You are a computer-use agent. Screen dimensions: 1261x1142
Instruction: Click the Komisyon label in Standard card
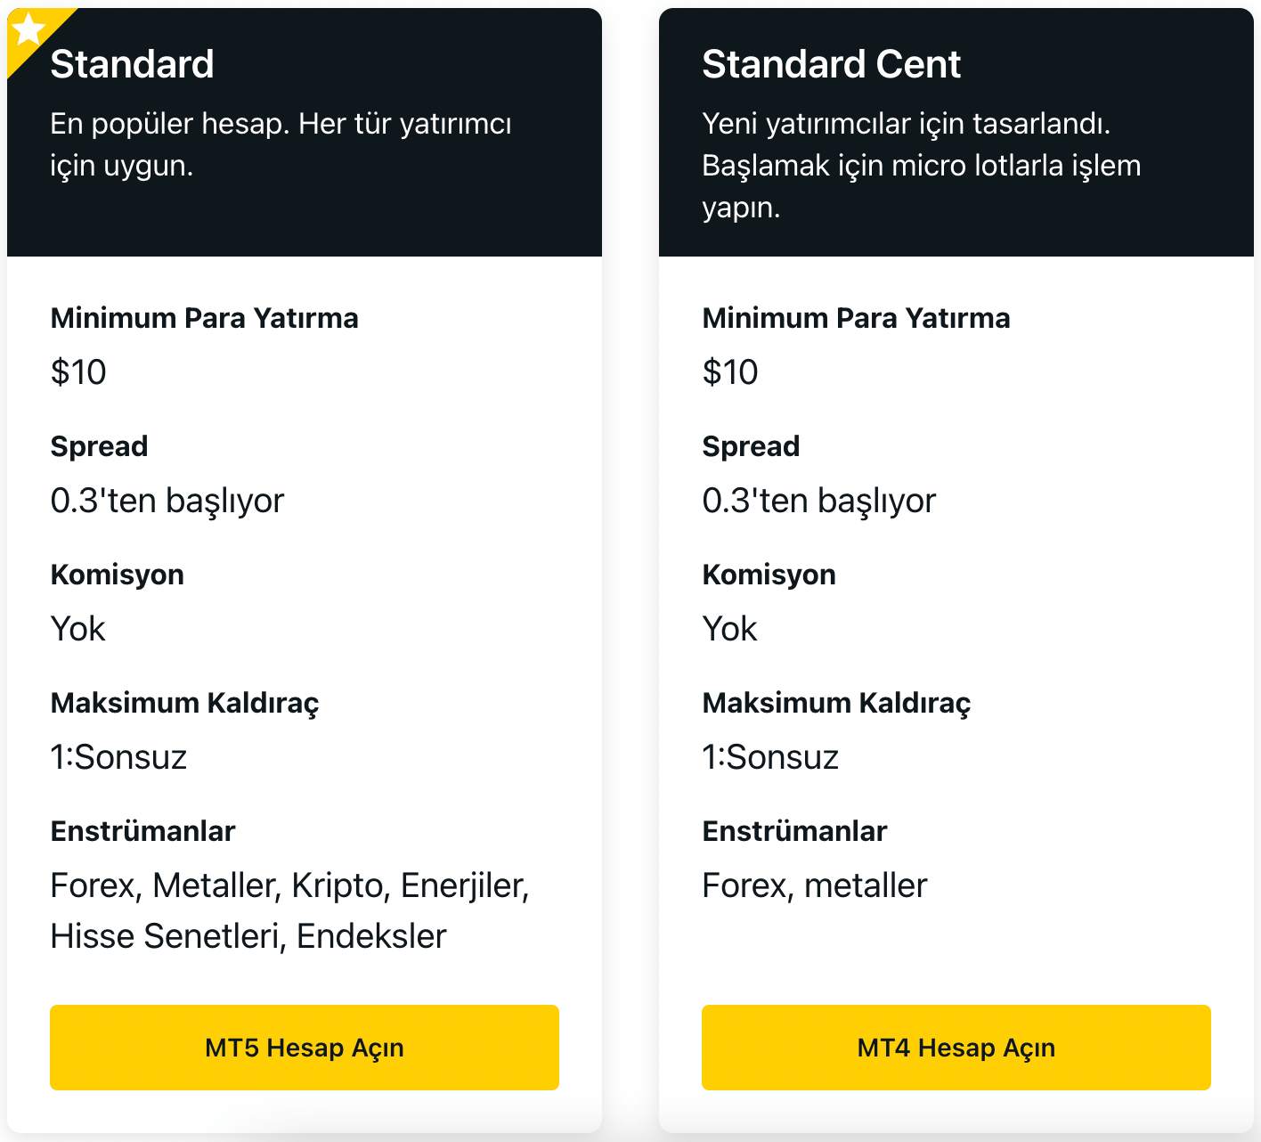[x=117, y=575]
